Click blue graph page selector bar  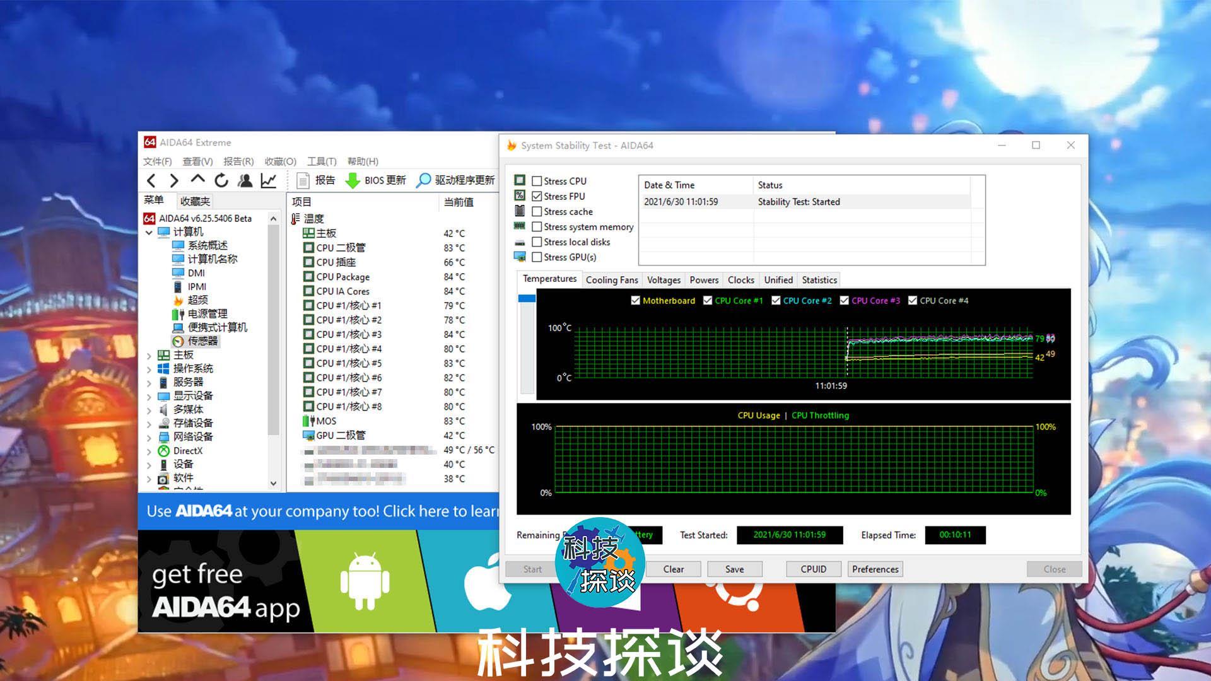[x=527, y=298]
